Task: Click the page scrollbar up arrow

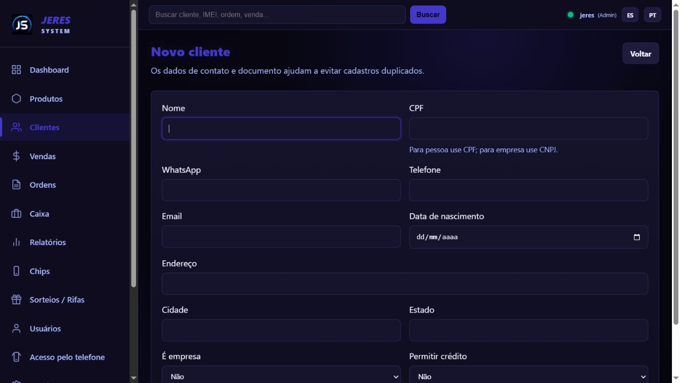Action: pyautogui.click(x=676, y=5)
